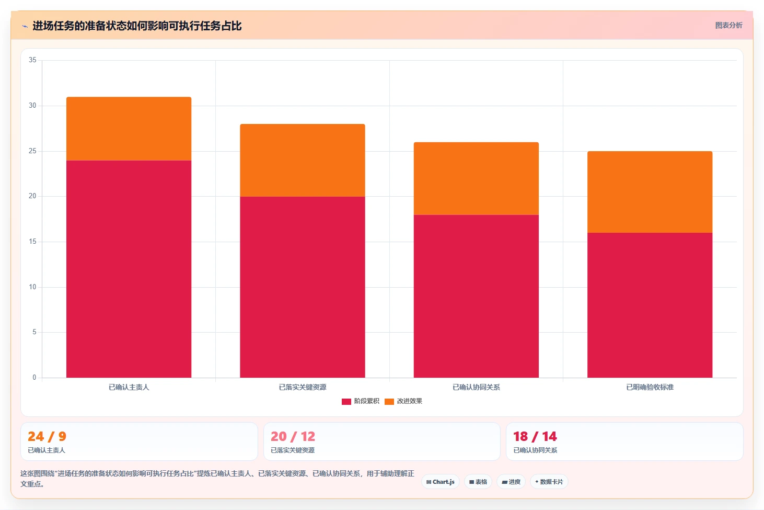Screen dimensions: 764x510
Task: Click the y-axis tick value 35
Action: click(x=32, y=60)
